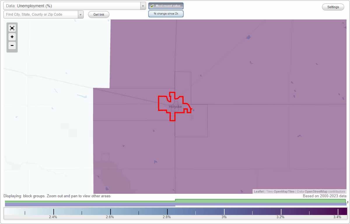Click the Get link button
Viewport: 350px width, 224px height.
pos(99,15)
